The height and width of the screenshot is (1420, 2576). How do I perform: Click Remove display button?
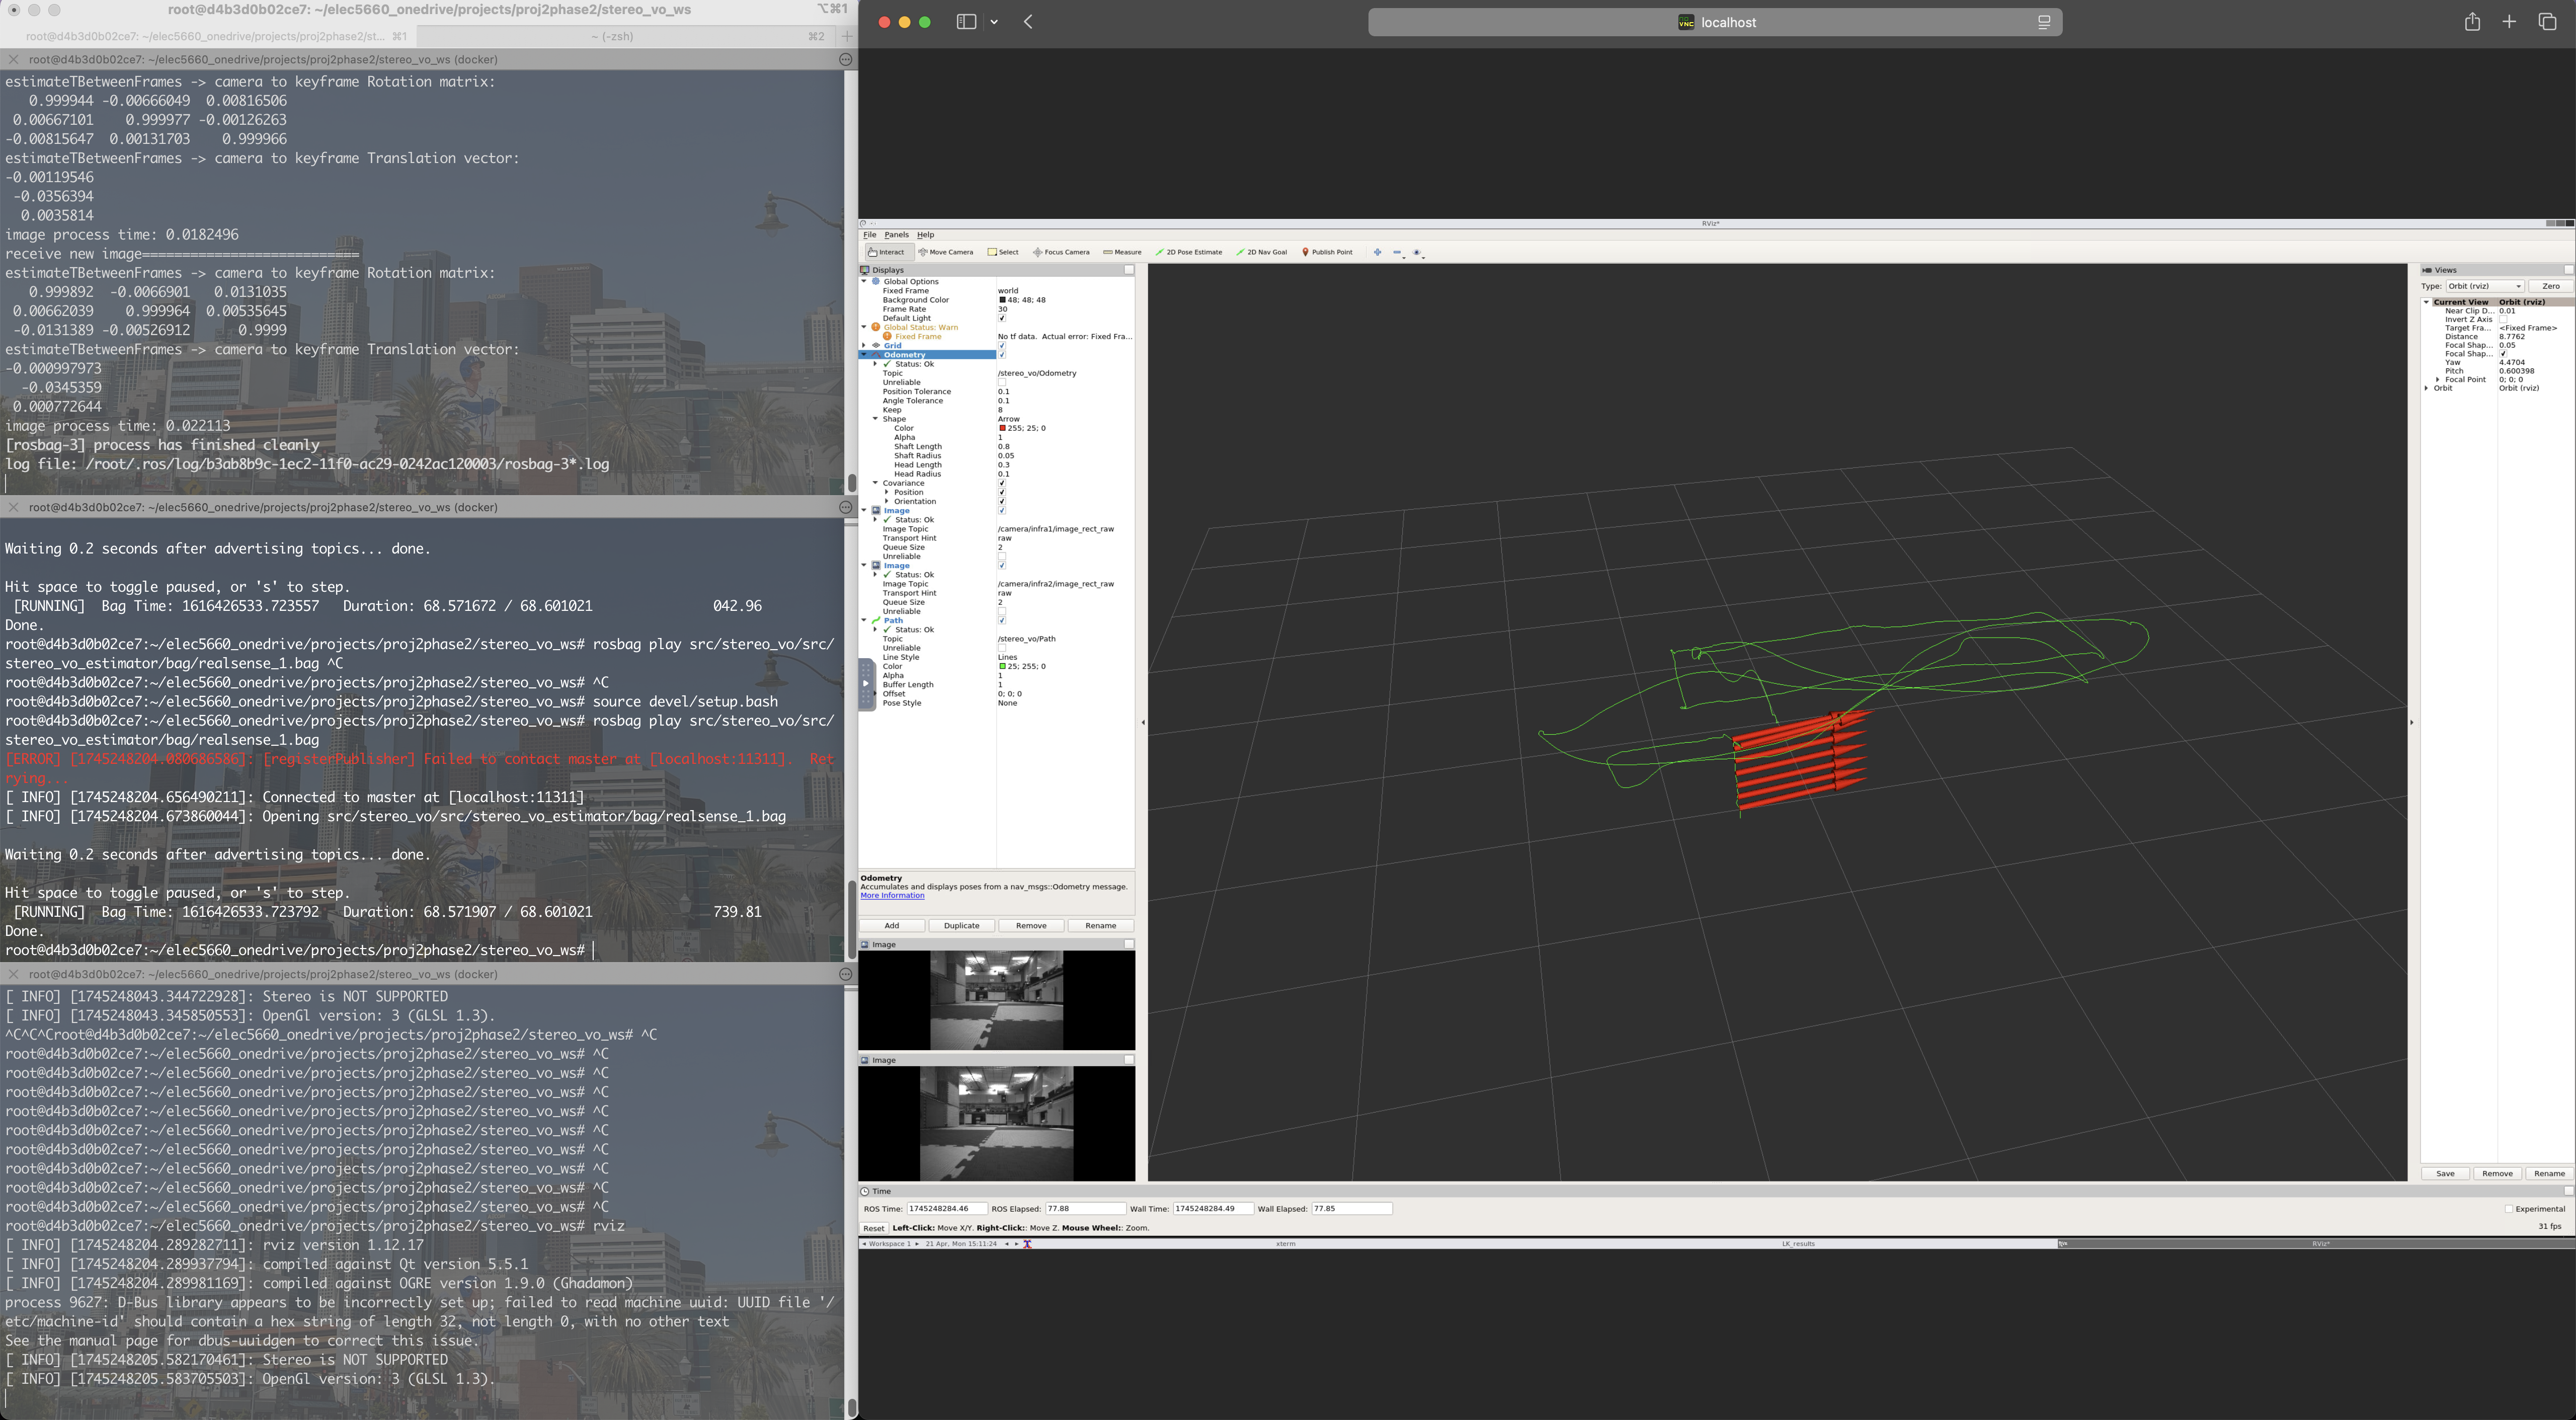(1031, 926)
